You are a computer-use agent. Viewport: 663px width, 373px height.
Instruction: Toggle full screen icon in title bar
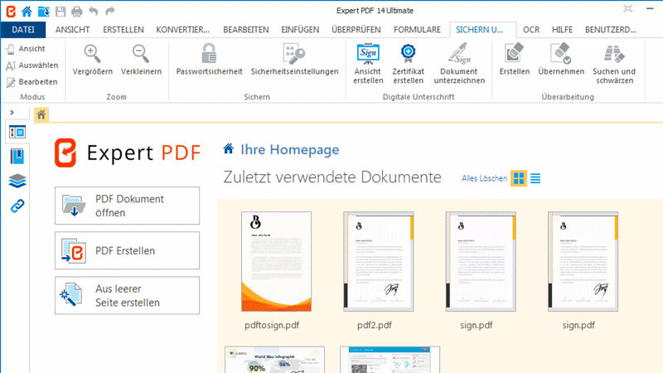[628, 9]
